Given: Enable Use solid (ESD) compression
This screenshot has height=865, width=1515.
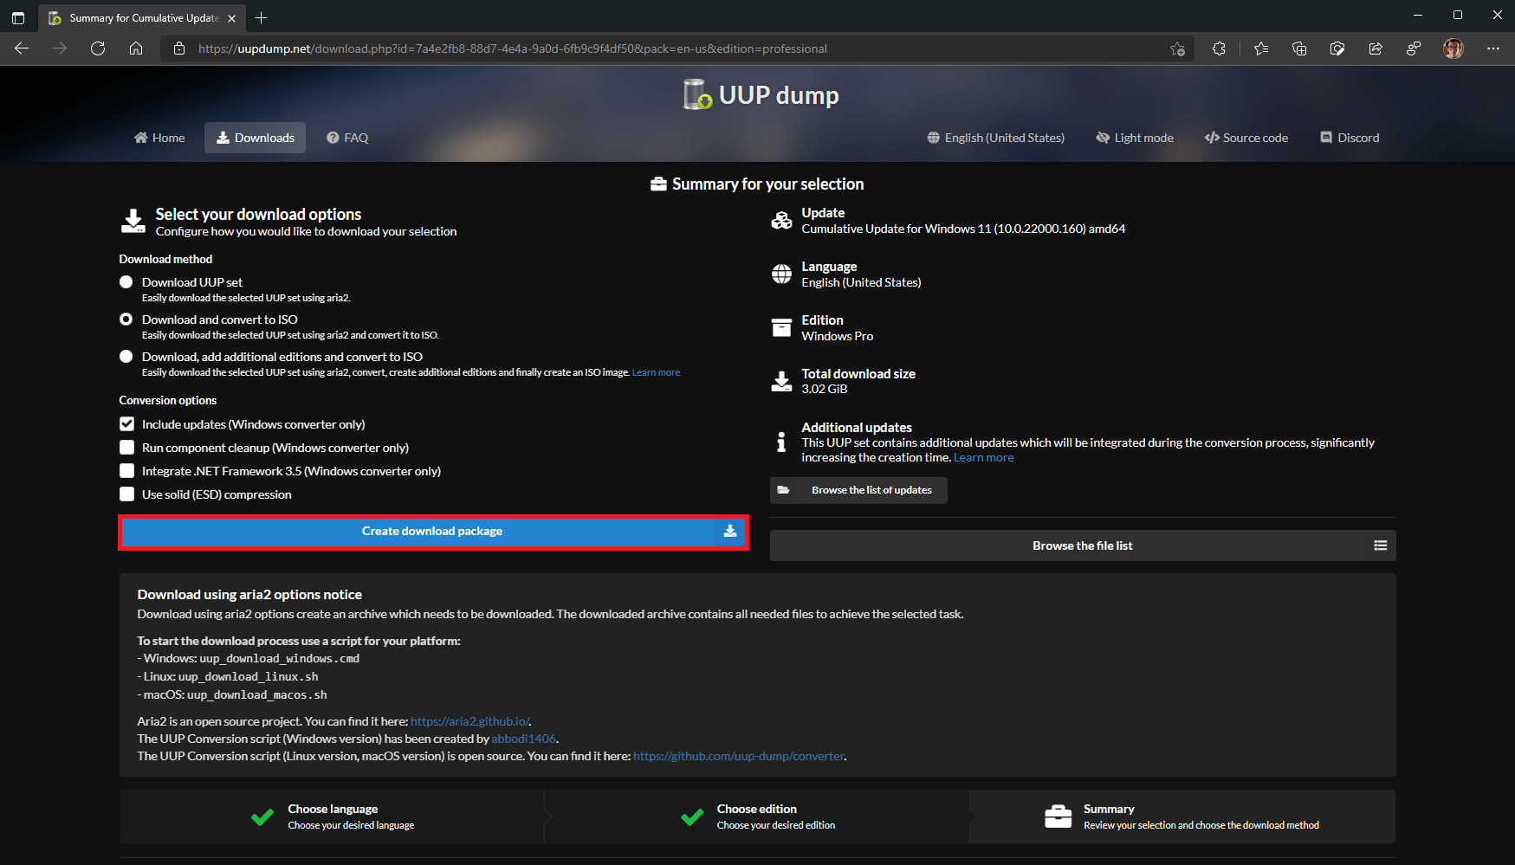Looking at the screenshot, I should tap(127, 494).
